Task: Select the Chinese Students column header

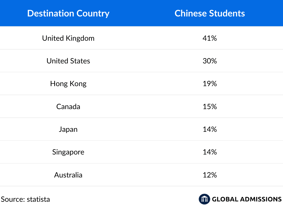Action: (210, 13)
